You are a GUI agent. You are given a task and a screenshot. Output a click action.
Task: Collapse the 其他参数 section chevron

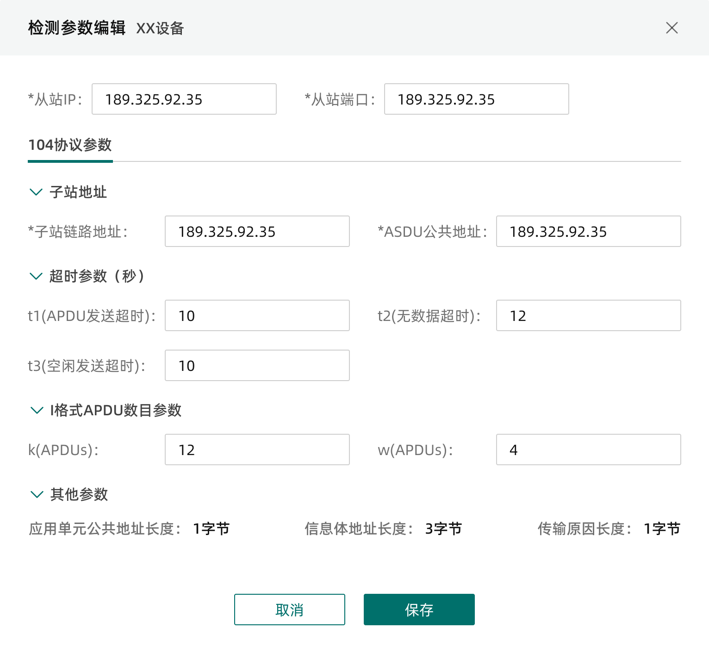pyautogui.click(x=36, y=494)
